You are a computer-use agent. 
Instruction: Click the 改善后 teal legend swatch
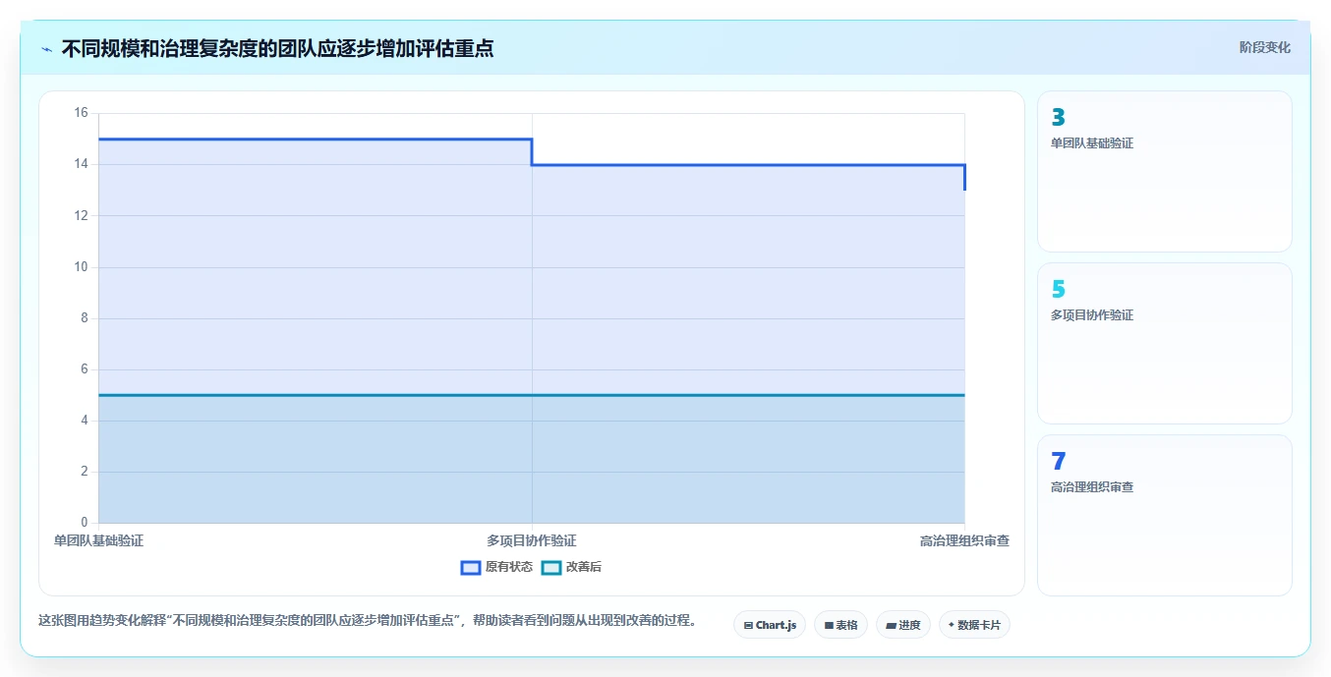(551, 567)
